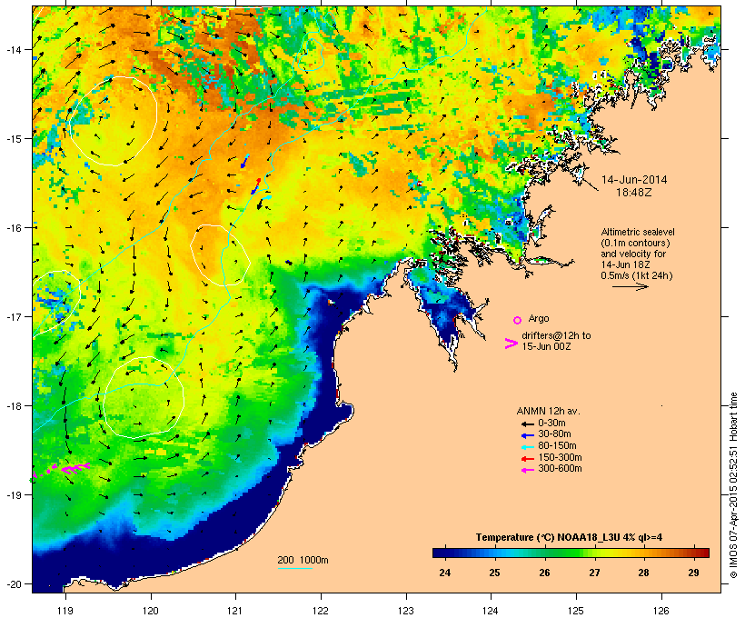Click the date label 14-Jun-2014

click(634, 180)
